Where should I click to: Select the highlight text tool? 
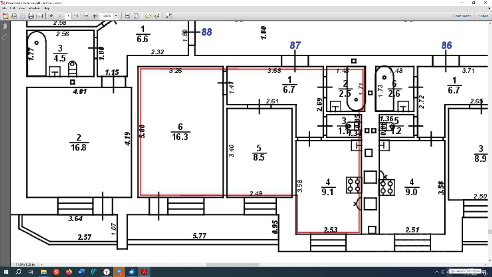(x=156, y=16)
